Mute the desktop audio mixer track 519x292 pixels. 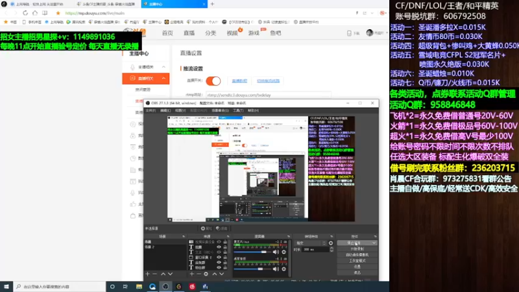pos(276,269)
